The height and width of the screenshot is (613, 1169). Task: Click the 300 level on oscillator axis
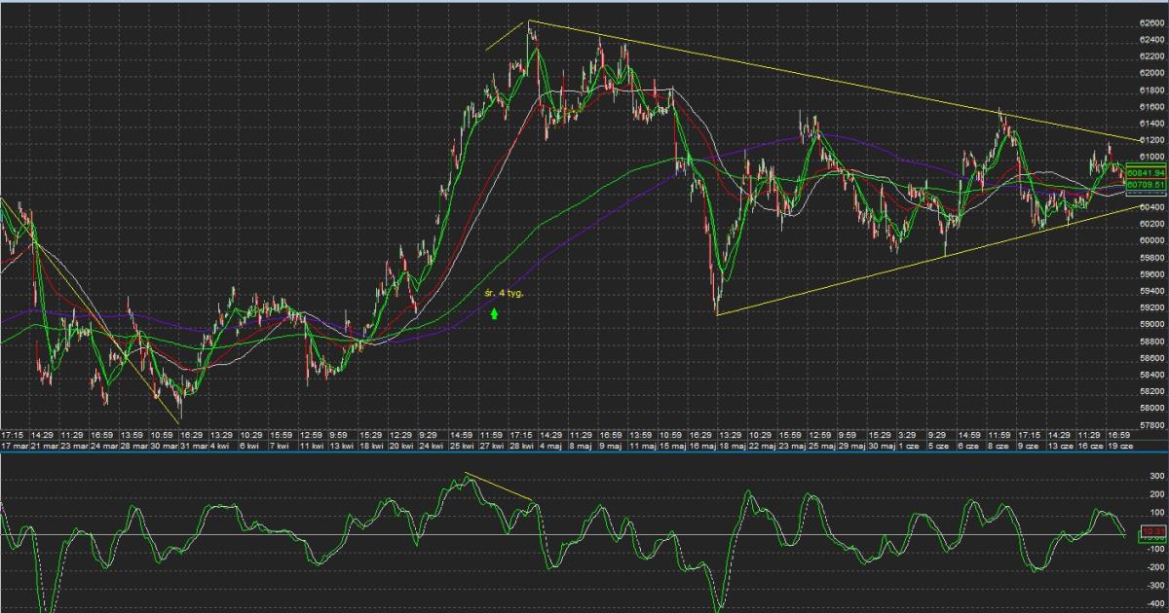tap(1157, 476)
